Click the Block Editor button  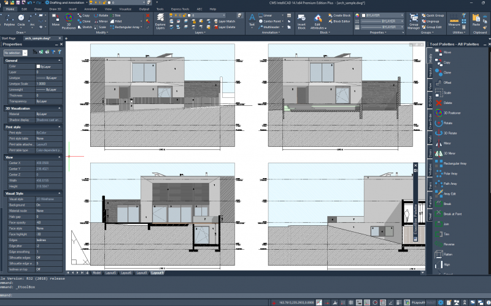341,21
